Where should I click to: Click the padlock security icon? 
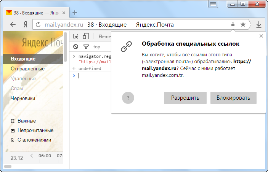click(233, 25)
